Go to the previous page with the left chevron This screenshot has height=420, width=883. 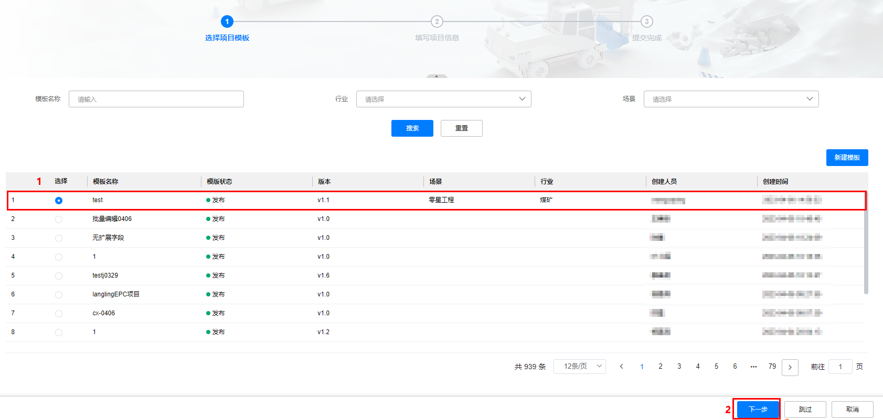[622, 367]
